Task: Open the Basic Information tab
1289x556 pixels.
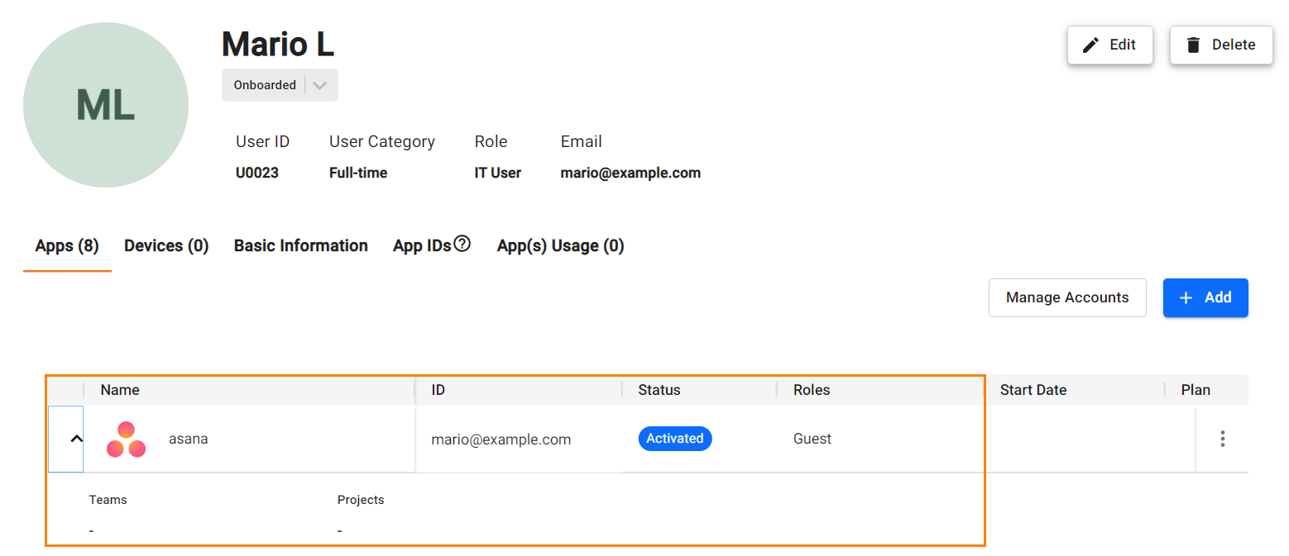Action: pyautogui.click(x=301, y=245)
